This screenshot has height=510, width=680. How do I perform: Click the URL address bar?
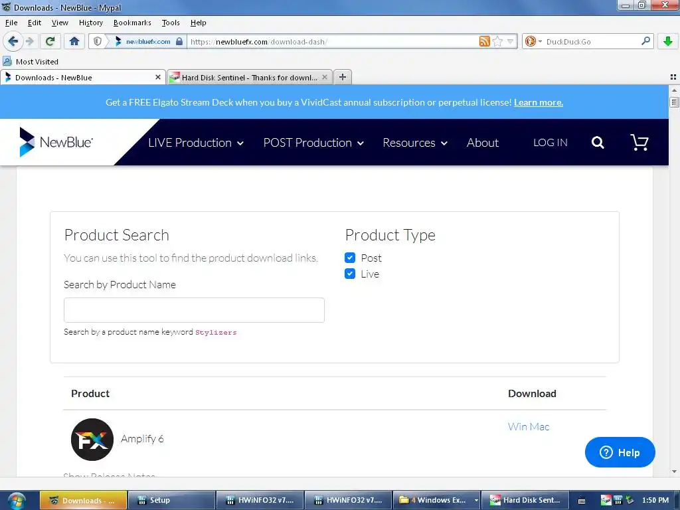coord(332,42)
